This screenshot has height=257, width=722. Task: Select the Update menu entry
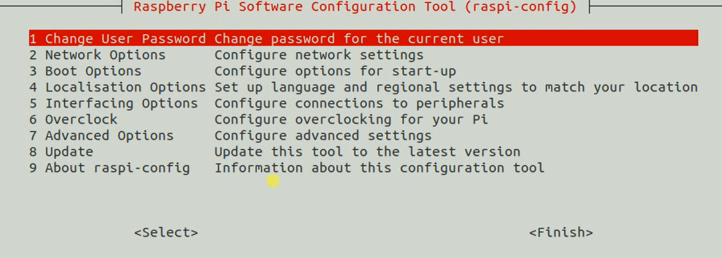click(x=62, y=152)
